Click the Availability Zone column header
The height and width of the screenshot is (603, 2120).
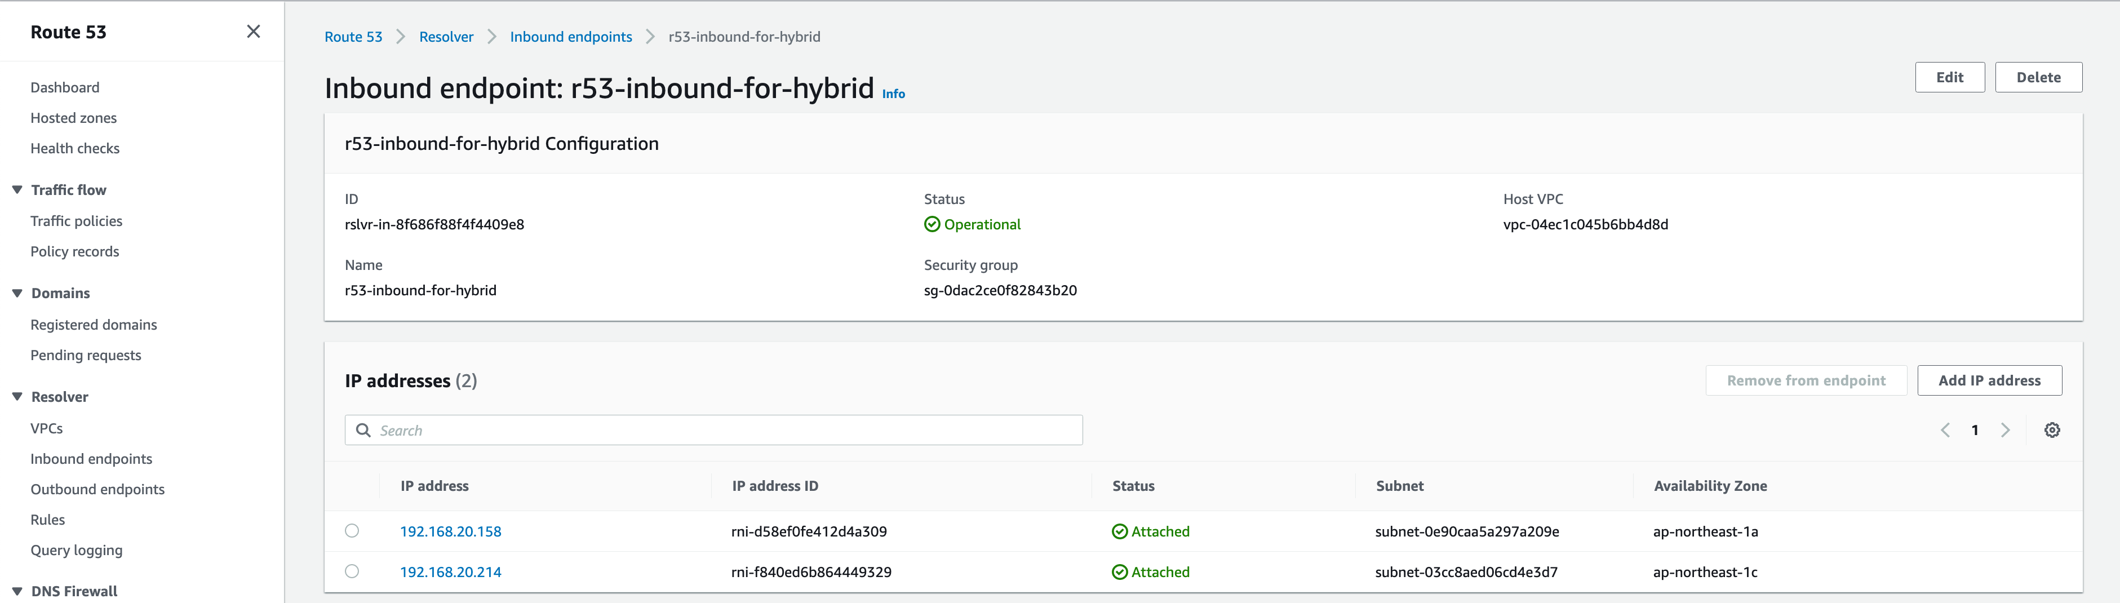1710,486
